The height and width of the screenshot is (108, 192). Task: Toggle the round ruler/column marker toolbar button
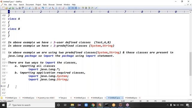(x=79, y=8)
